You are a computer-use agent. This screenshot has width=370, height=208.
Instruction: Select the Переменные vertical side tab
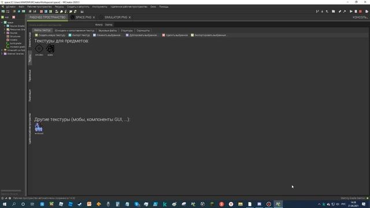pyautogui.click(x=29, y=76)
